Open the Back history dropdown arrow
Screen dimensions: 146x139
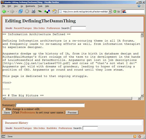coord(8,11)
